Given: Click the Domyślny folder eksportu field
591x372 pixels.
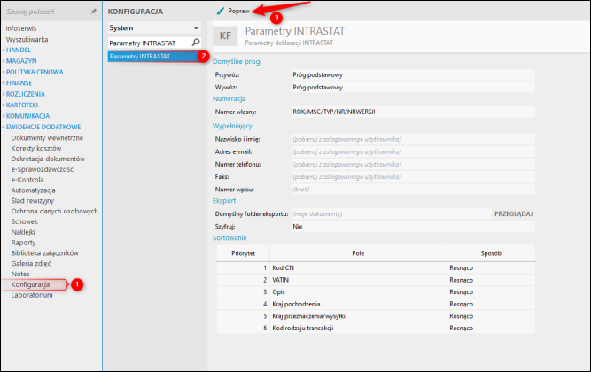Looking at the screenshot, I should (392, 213).
